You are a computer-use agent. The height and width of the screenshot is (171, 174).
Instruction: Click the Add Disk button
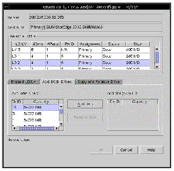click(85, 104)
